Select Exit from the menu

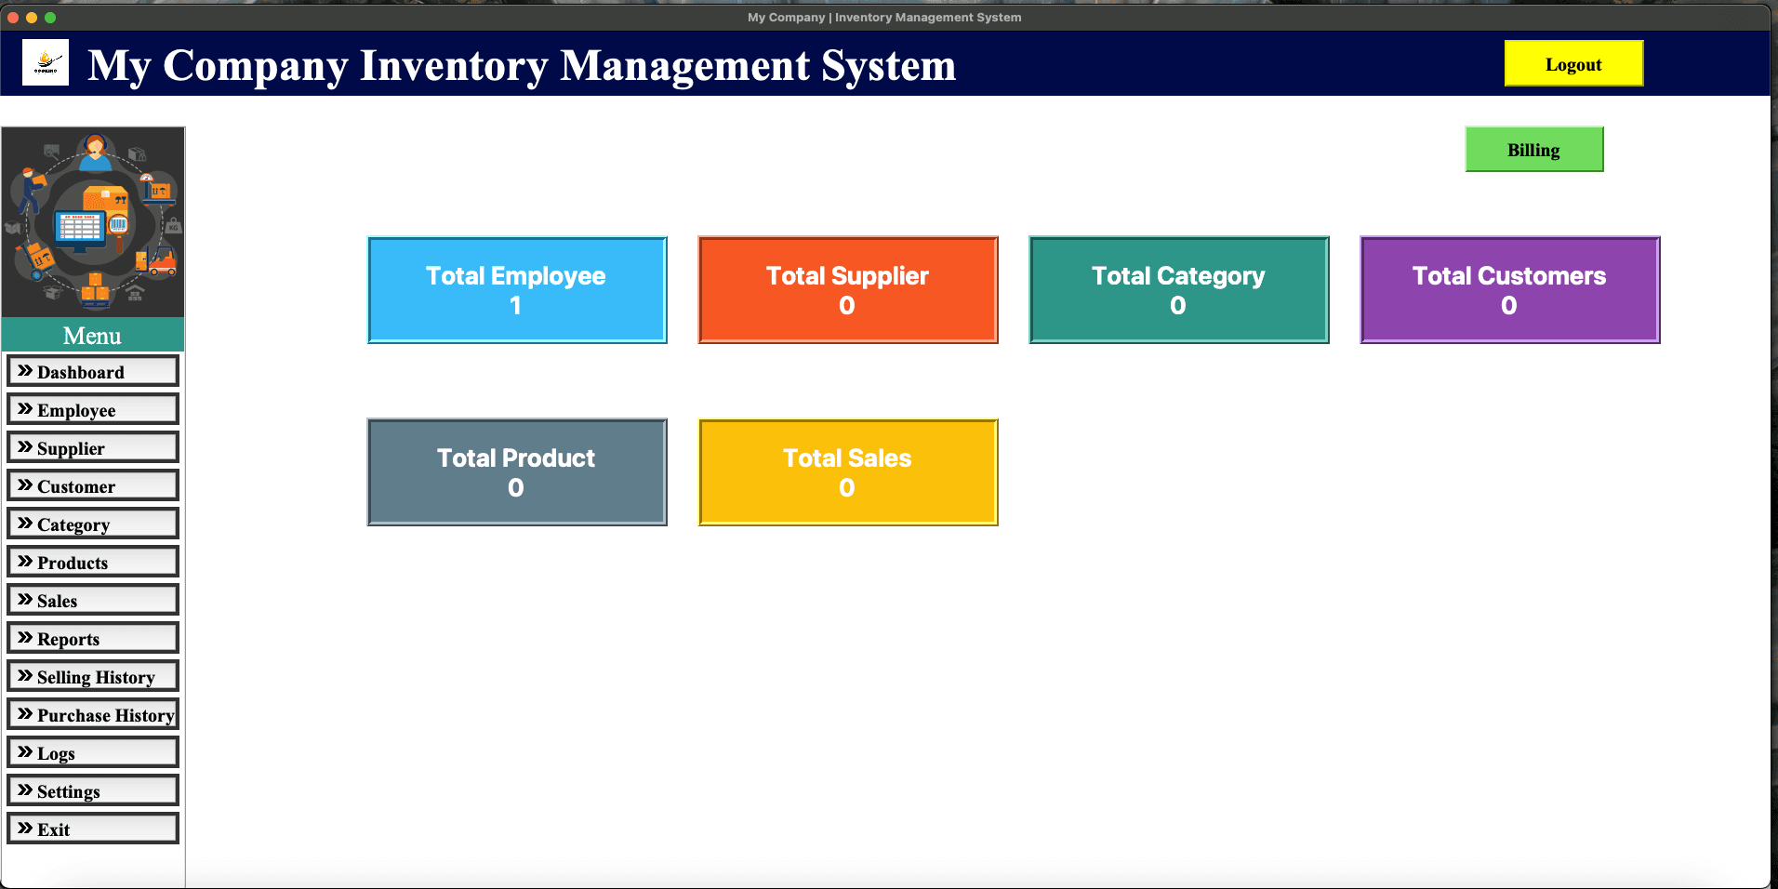(x=93, y=829)
